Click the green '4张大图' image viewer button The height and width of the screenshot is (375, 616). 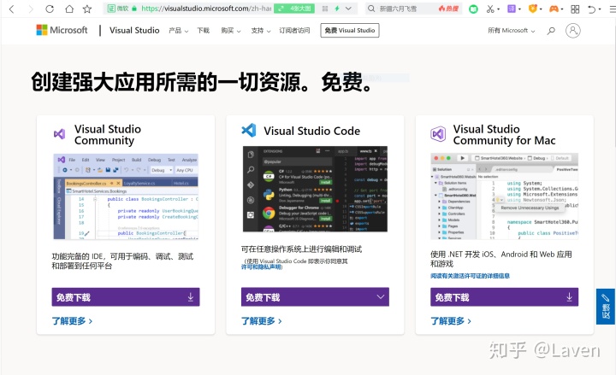pyautogui.click(x=294, y=9)
